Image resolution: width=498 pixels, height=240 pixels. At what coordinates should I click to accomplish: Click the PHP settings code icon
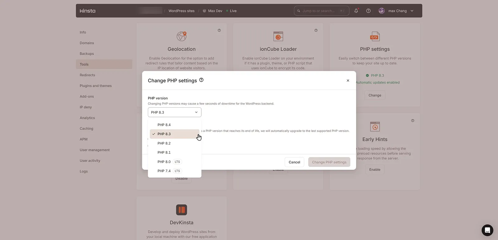click(x=375, y=36)
